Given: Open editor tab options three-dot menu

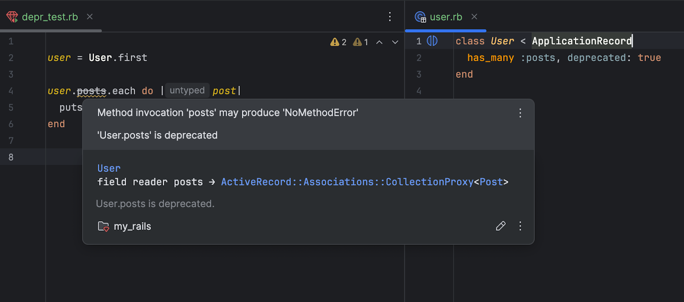Looking at the screenshot, I should pos(389,17).
